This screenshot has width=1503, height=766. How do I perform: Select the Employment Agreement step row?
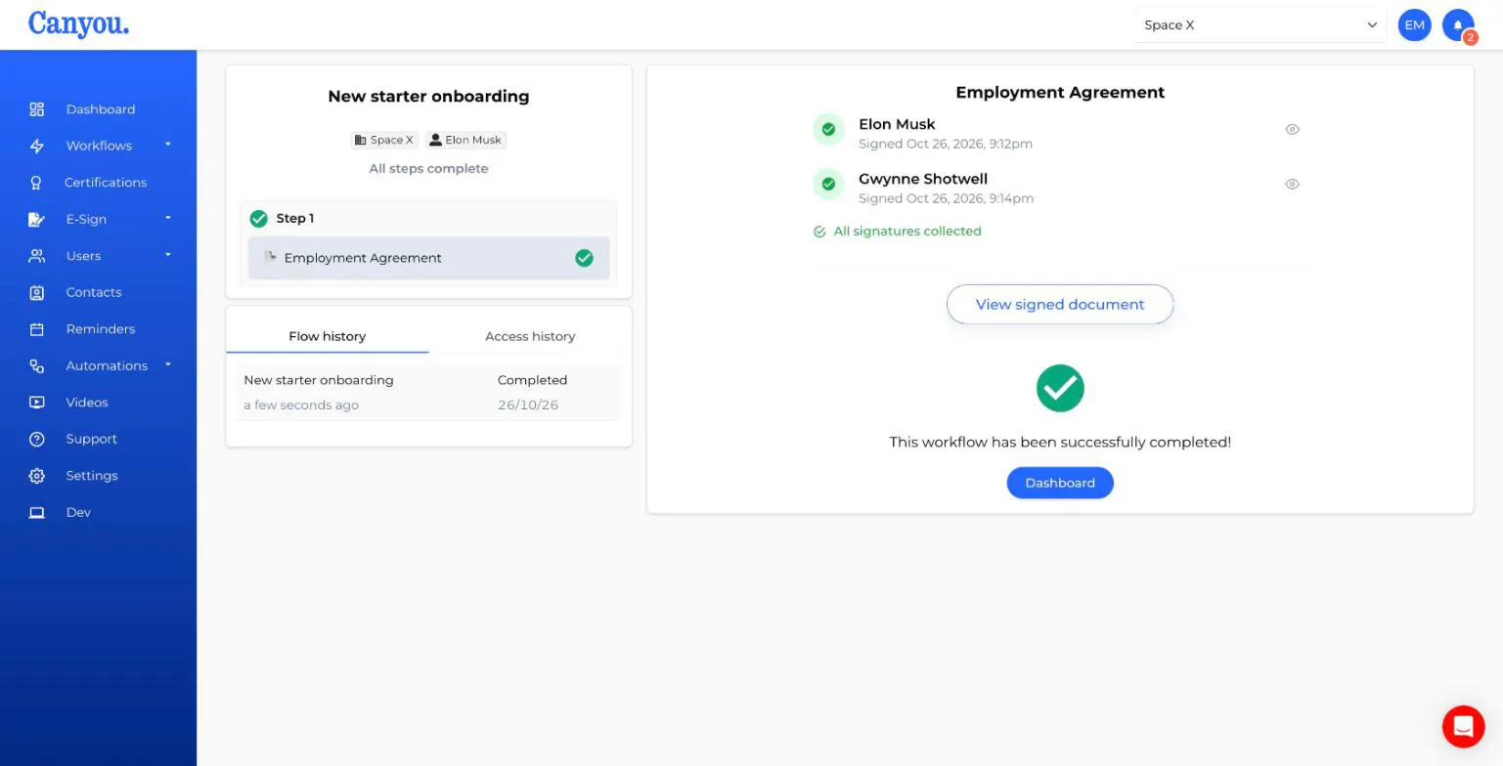tap(428, 258)
